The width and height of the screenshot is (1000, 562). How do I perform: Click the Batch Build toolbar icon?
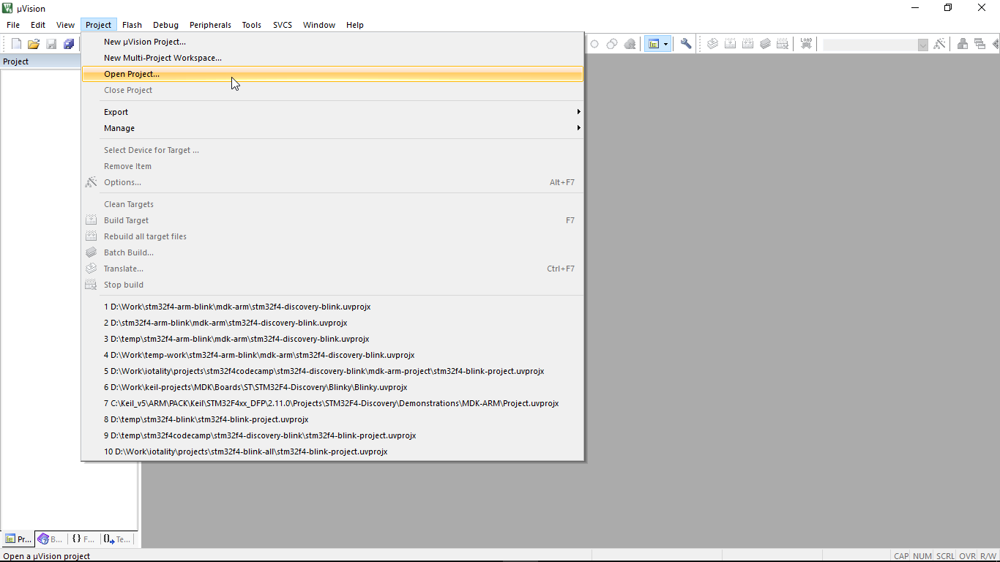click(765, 44)
